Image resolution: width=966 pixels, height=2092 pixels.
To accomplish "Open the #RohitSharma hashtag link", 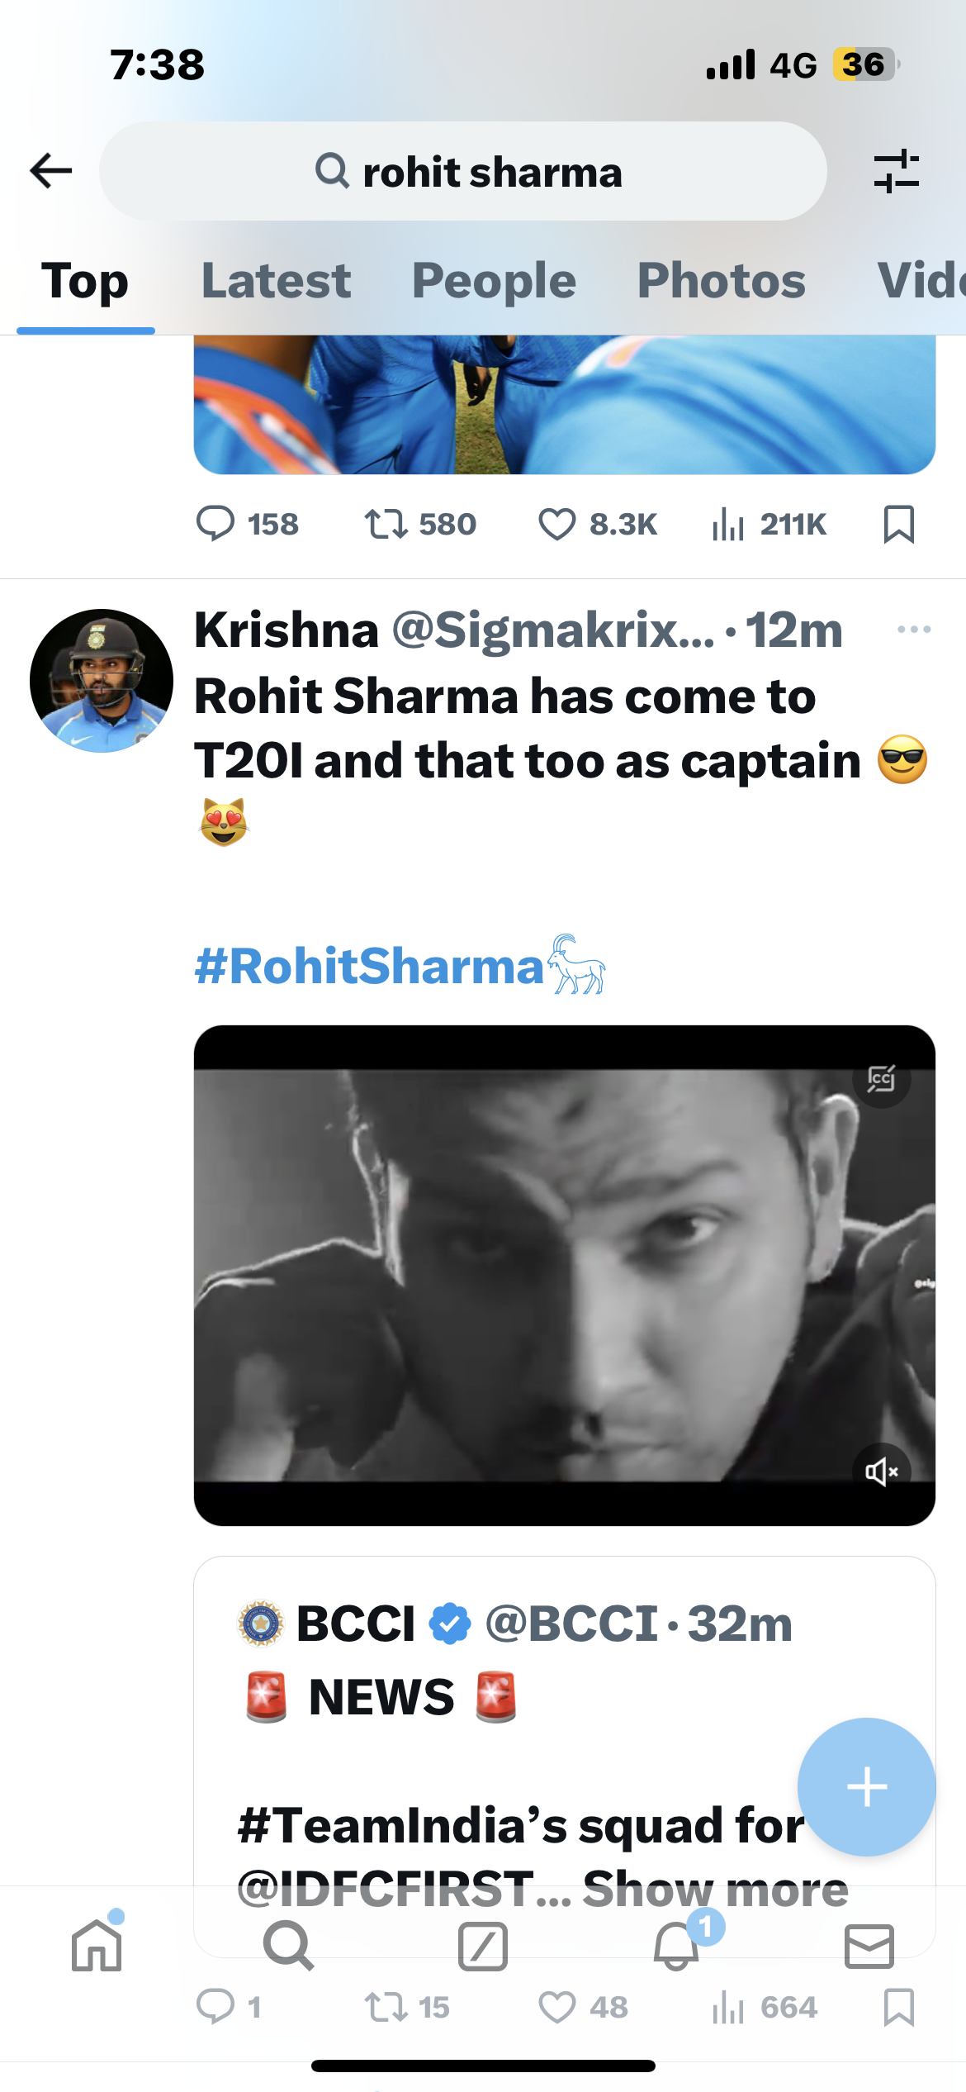I will [x=369, y=966].
